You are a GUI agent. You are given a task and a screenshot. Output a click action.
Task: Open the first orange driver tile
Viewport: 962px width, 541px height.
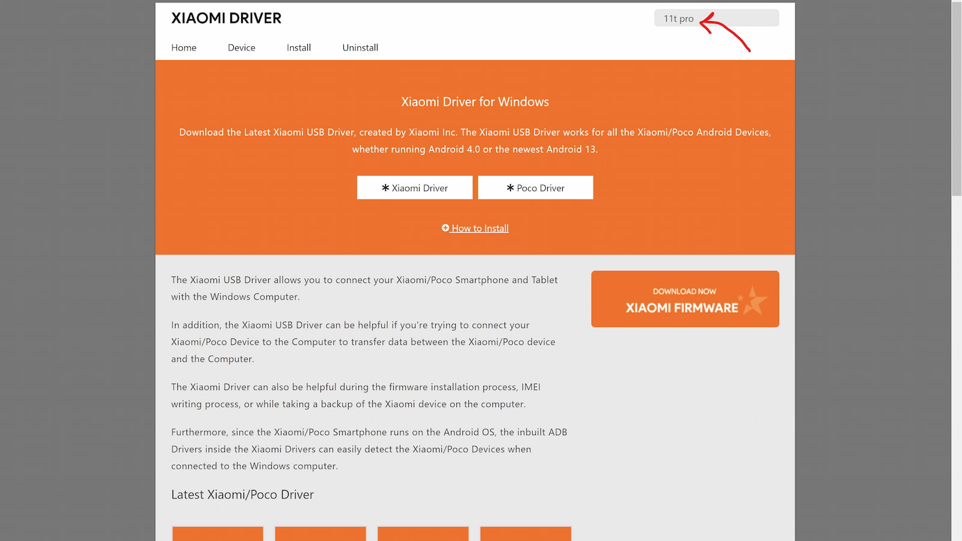click(x=218, y=534)
